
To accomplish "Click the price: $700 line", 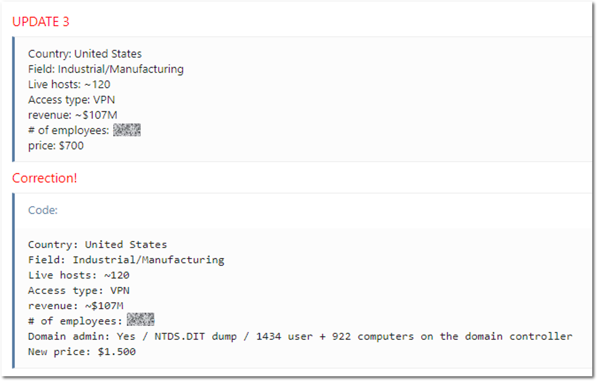I will [x=56, y=146].
